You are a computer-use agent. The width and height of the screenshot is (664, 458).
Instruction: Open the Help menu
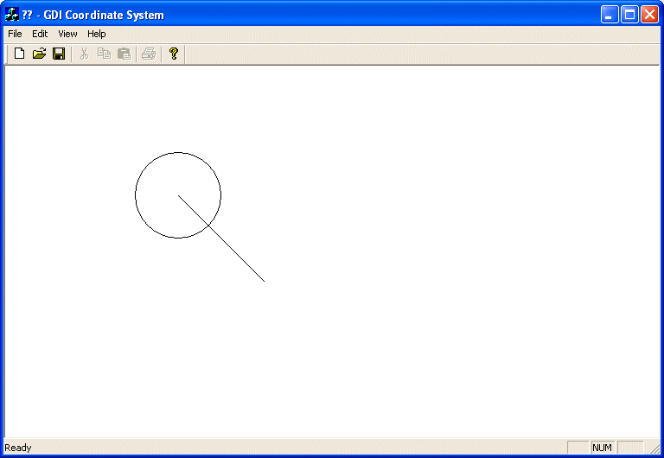click(x=97, y=34)
